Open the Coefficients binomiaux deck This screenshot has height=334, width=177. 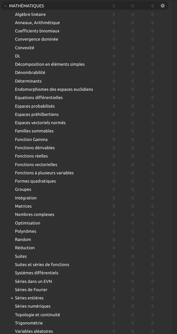click(37, 31)
